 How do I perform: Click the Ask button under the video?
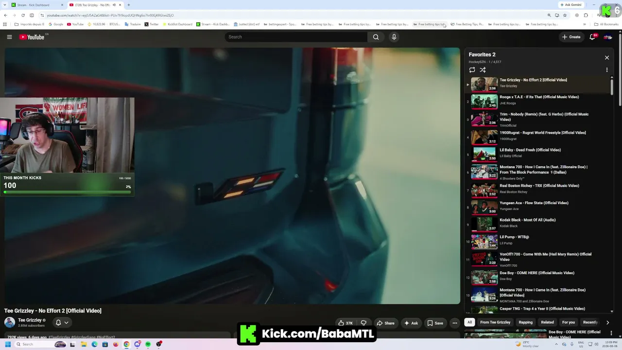411,323
